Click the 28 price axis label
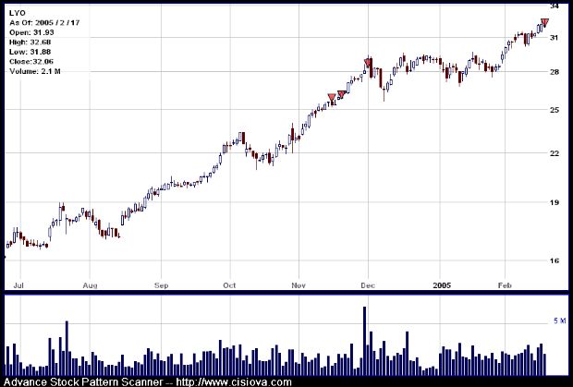 point(555,72)
